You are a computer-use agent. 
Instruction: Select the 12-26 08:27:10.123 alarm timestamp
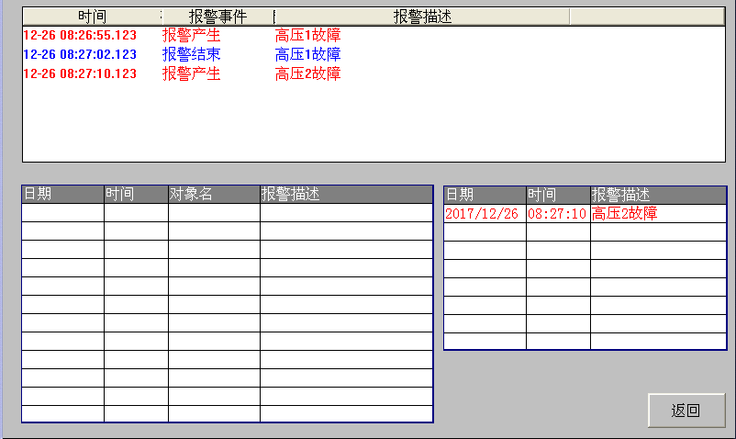coord(80,73)
